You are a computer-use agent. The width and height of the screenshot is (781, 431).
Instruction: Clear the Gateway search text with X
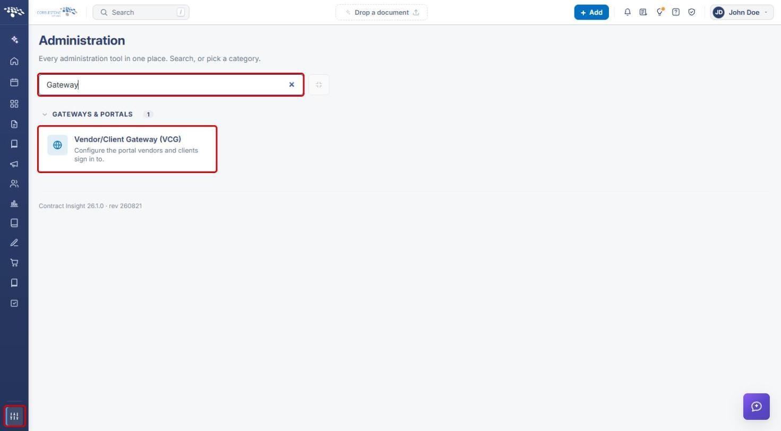point(291,84)
